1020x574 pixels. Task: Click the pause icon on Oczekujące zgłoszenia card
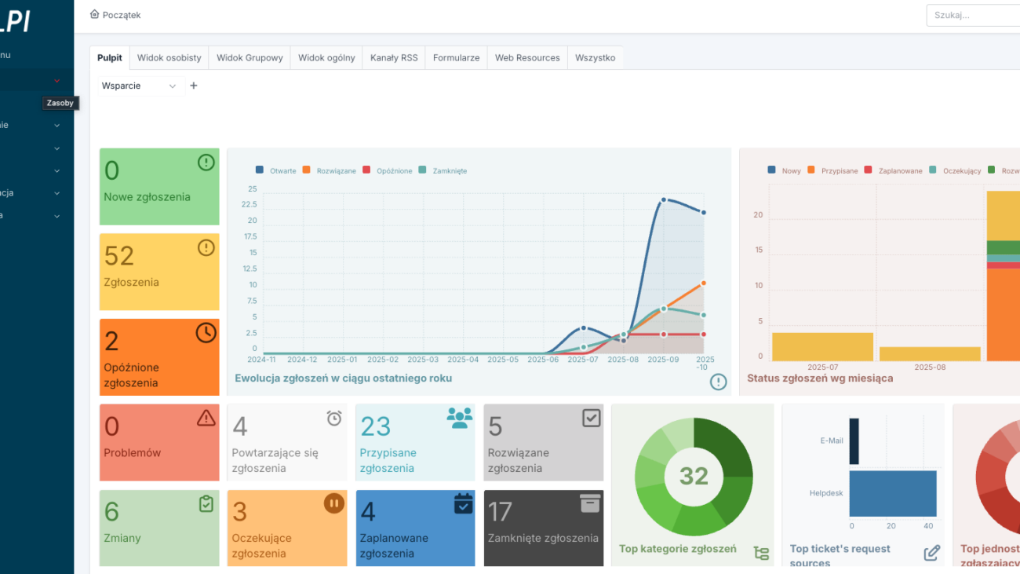click(334, 503)
